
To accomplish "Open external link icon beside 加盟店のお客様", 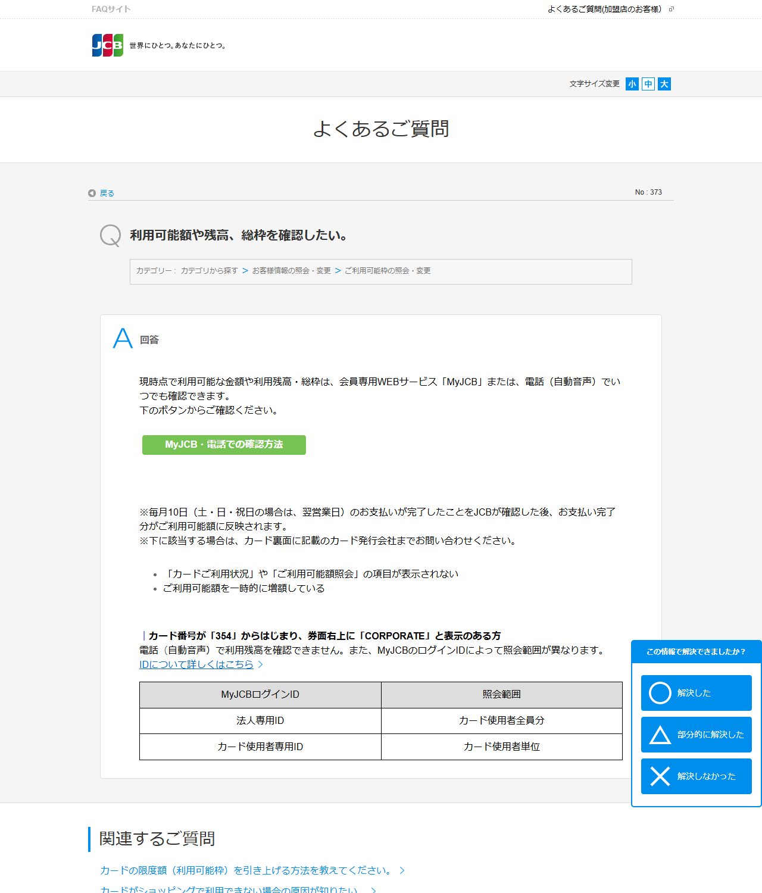I will [672, 9].
